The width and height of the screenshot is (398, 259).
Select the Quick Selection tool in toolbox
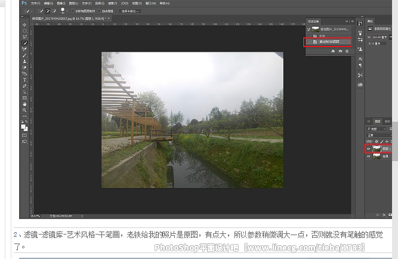[x=24, y=43]
